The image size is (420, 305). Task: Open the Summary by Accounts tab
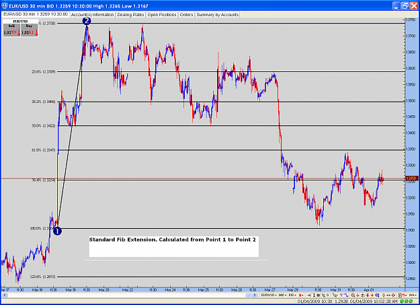pos(217,15)
